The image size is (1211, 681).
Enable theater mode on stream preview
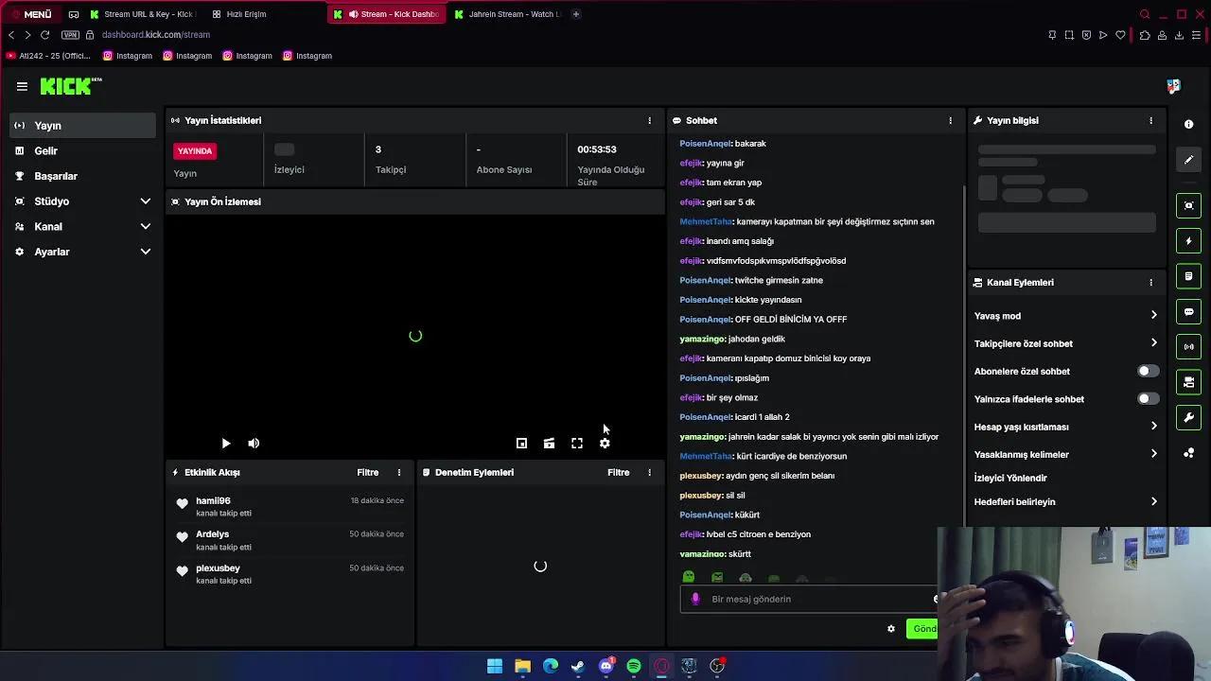549,443
